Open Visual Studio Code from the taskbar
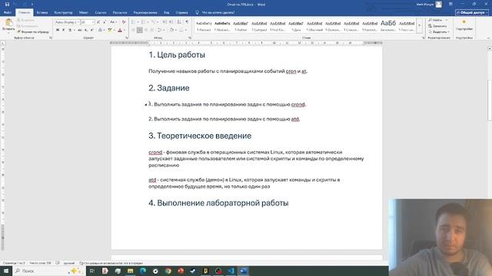The height and width of the screenshot is (276, 492). coord(231,271)
